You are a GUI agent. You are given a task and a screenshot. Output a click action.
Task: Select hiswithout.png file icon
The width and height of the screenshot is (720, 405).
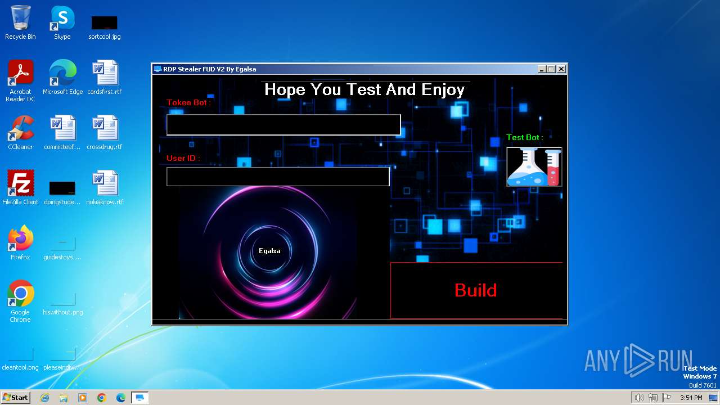pos(62,303)
